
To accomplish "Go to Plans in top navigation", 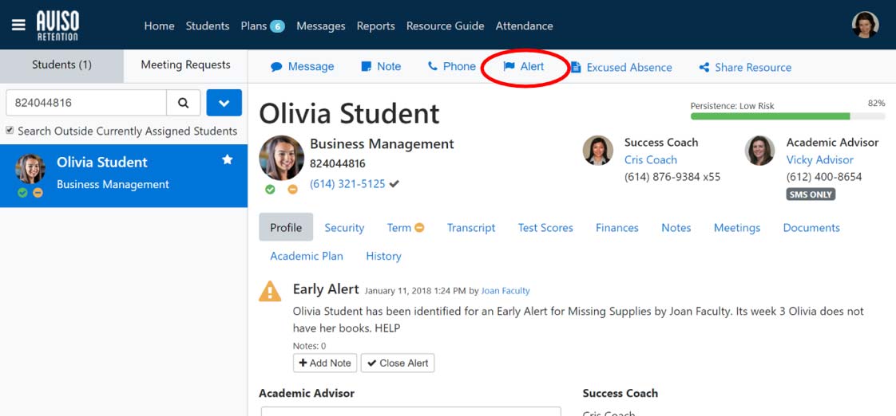I will [254, 26].
